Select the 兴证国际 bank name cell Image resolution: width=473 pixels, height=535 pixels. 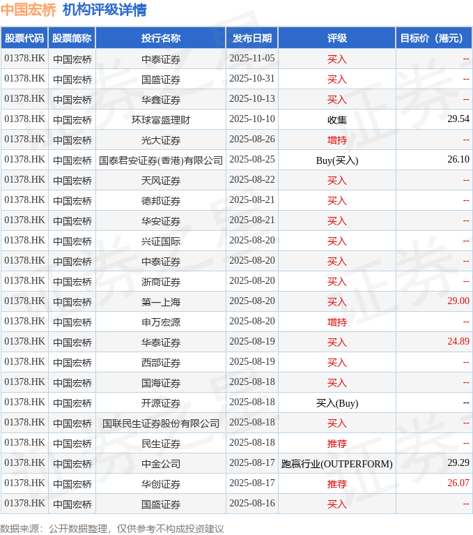point(161,241)
